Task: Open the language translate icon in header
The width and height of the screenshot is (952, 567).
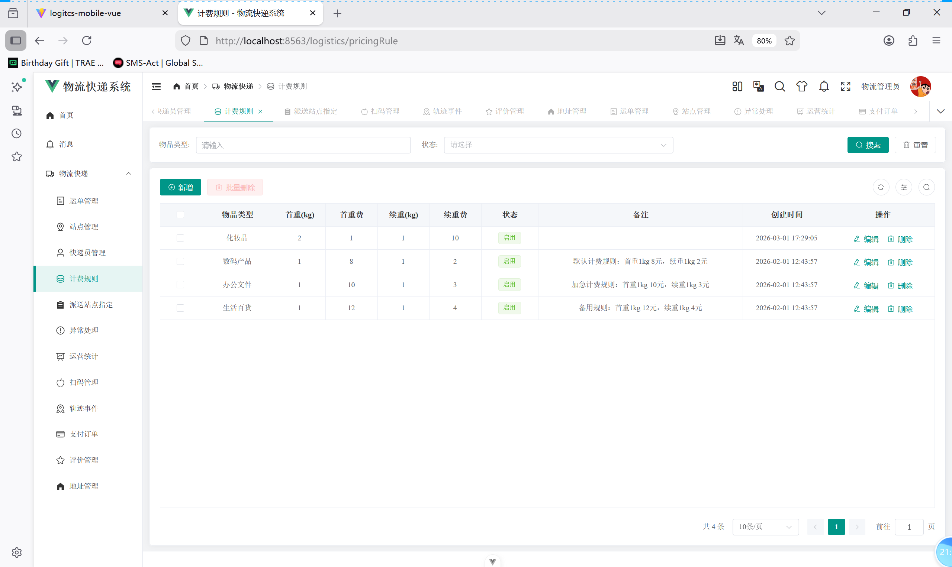Action: [x=758, y=87]
